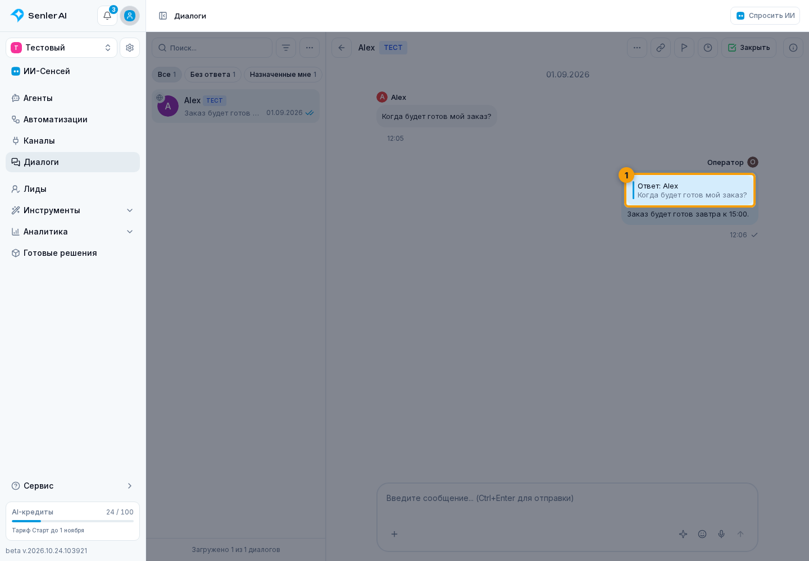This screenshot has height=561, width=809.
Task: Click the flag icon in dialog header
Action: [x=684, y=48]
